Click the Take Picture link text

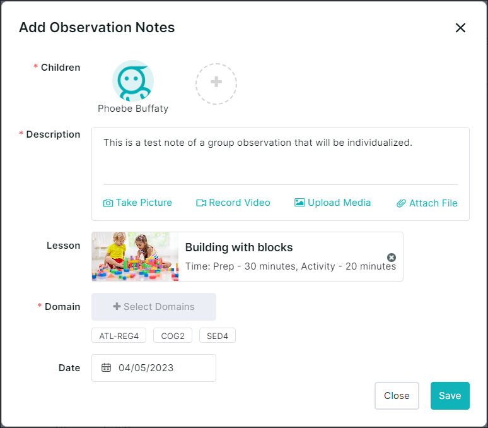click(144, 203)
